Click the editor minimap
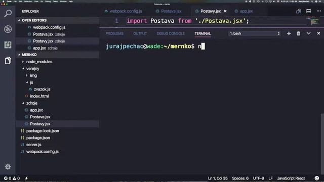Screen dimensions: 324x182 (x=314, y=21)
